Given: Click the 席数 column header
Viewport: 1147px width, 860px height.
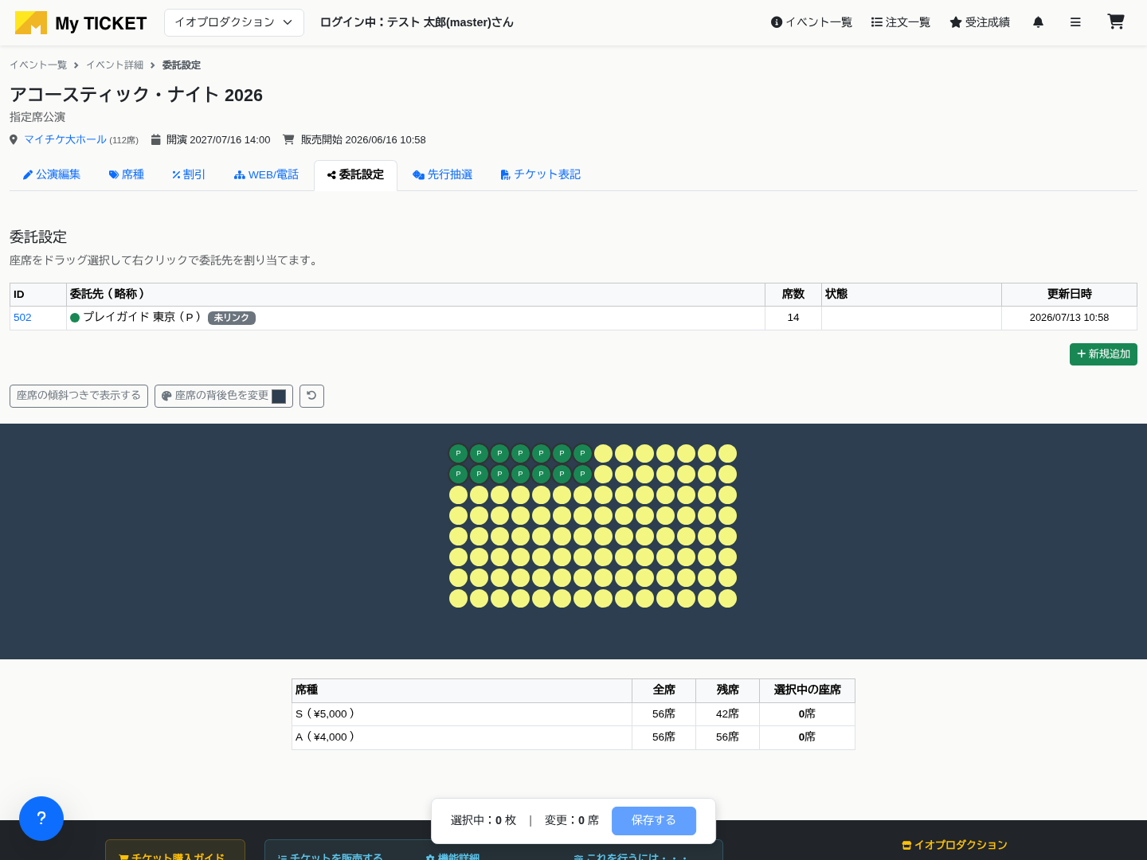Looking at the screenshot, I should [793, 295].
